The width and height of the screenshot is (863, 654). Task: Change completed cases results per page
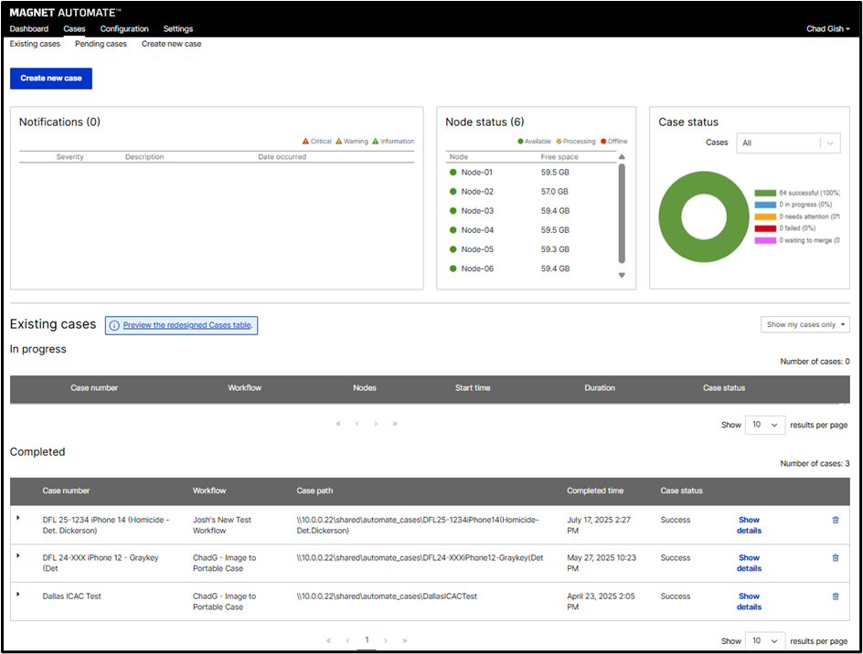click(765, 641)
